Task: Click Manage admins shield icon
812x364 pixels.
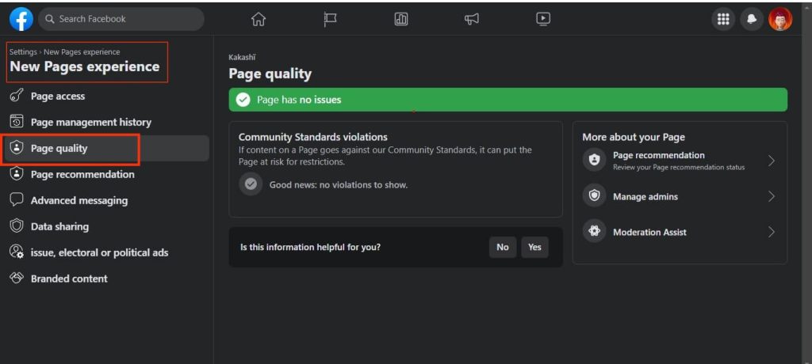Action: (x=594, y=196)
